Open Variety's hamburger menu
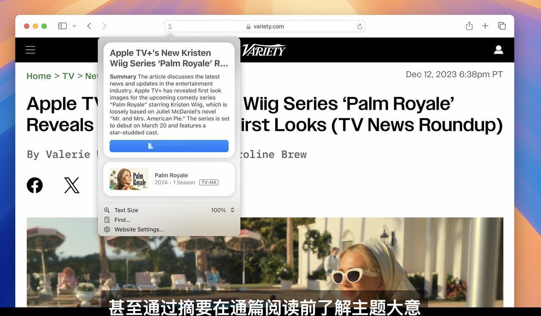 pos(30,50)
